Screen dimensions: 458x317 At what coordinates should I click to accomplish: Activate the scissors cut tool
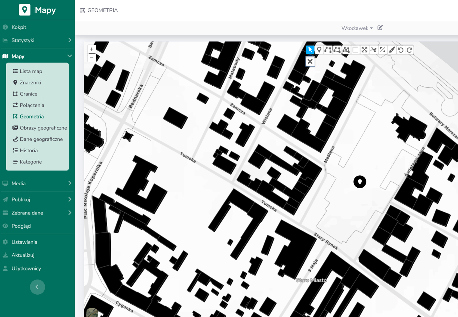click(374, 50)
